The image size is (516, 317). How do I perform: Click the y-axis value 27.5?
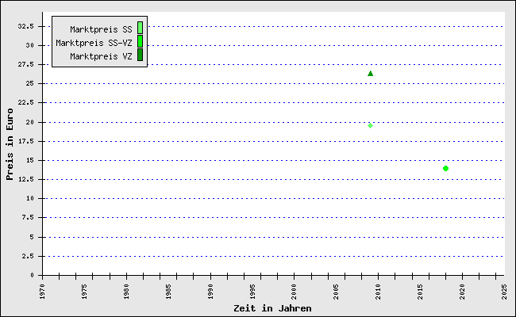[25, 64]
